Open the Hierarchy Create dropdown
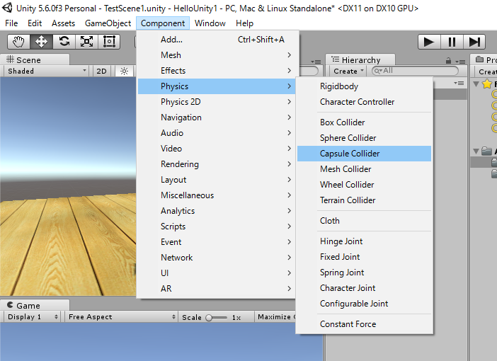The image size is (497, 361). [348, 71]
